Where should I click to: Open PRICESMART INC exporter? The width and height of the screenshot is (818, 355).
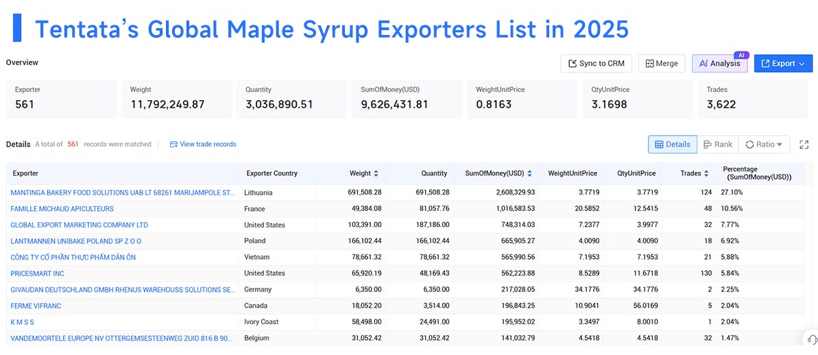coord(38,273)
